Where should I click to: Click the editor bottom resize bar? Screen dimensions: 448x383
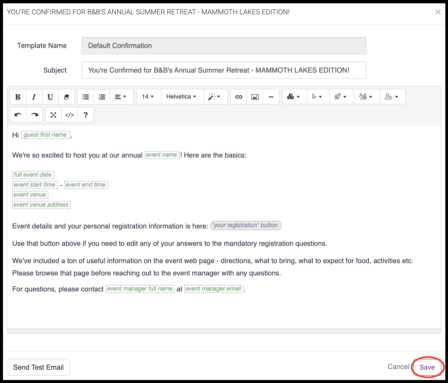[224, 331]
